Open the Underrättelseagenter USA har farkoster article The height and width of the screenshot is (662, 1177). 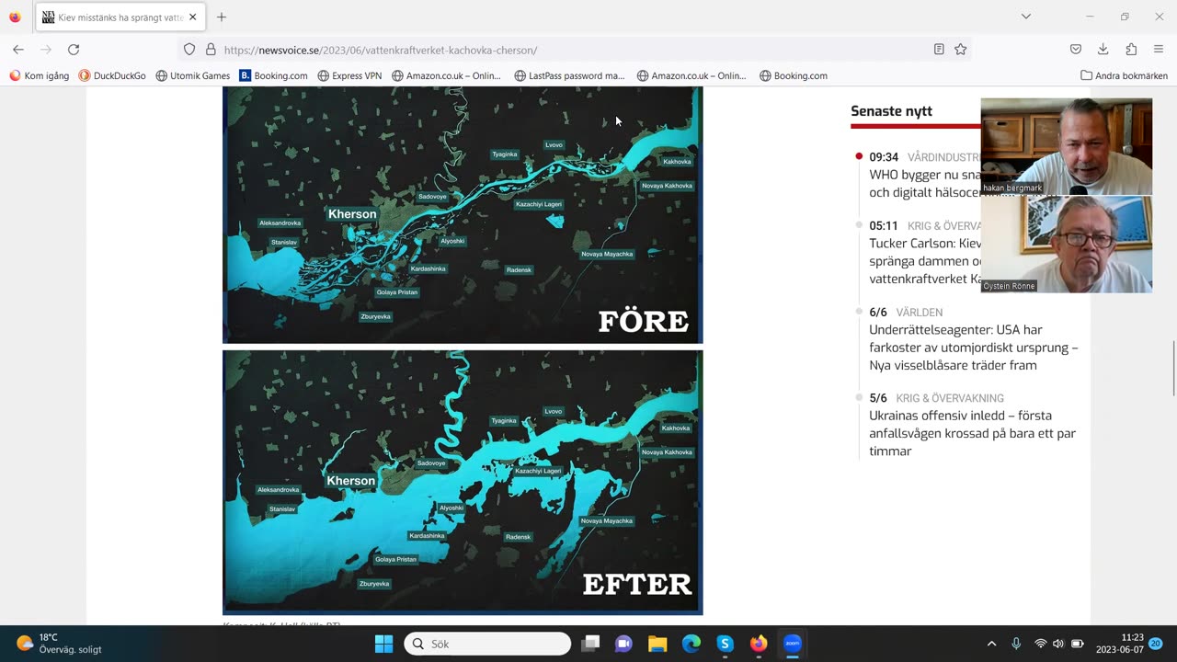[973, 348]
